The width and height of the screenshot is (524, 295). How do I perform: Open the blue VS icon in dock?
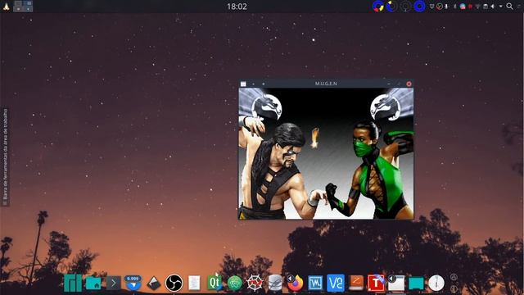tap(336, 283)
